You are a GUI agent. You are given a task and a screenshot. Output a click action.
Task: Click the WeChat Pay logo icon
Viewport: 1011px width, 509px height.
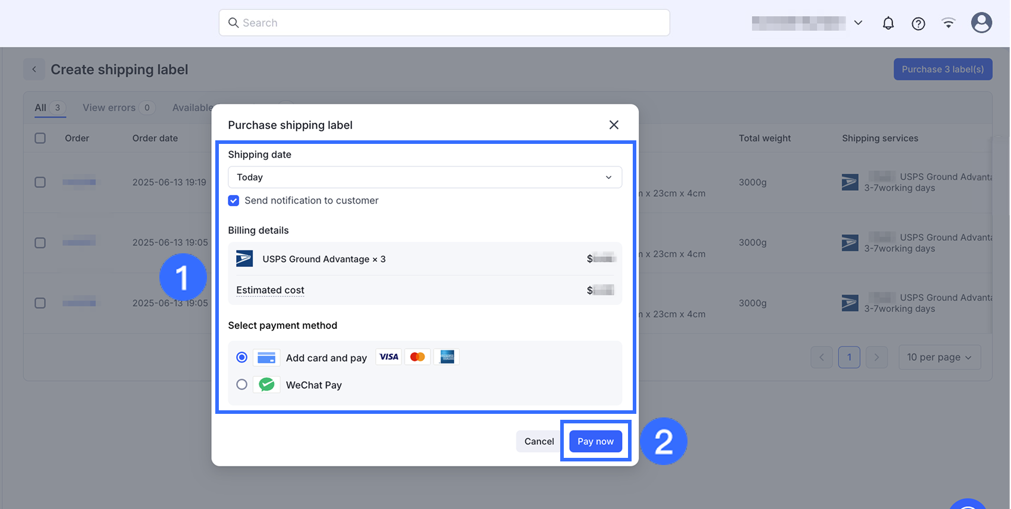tap(266, 385)
